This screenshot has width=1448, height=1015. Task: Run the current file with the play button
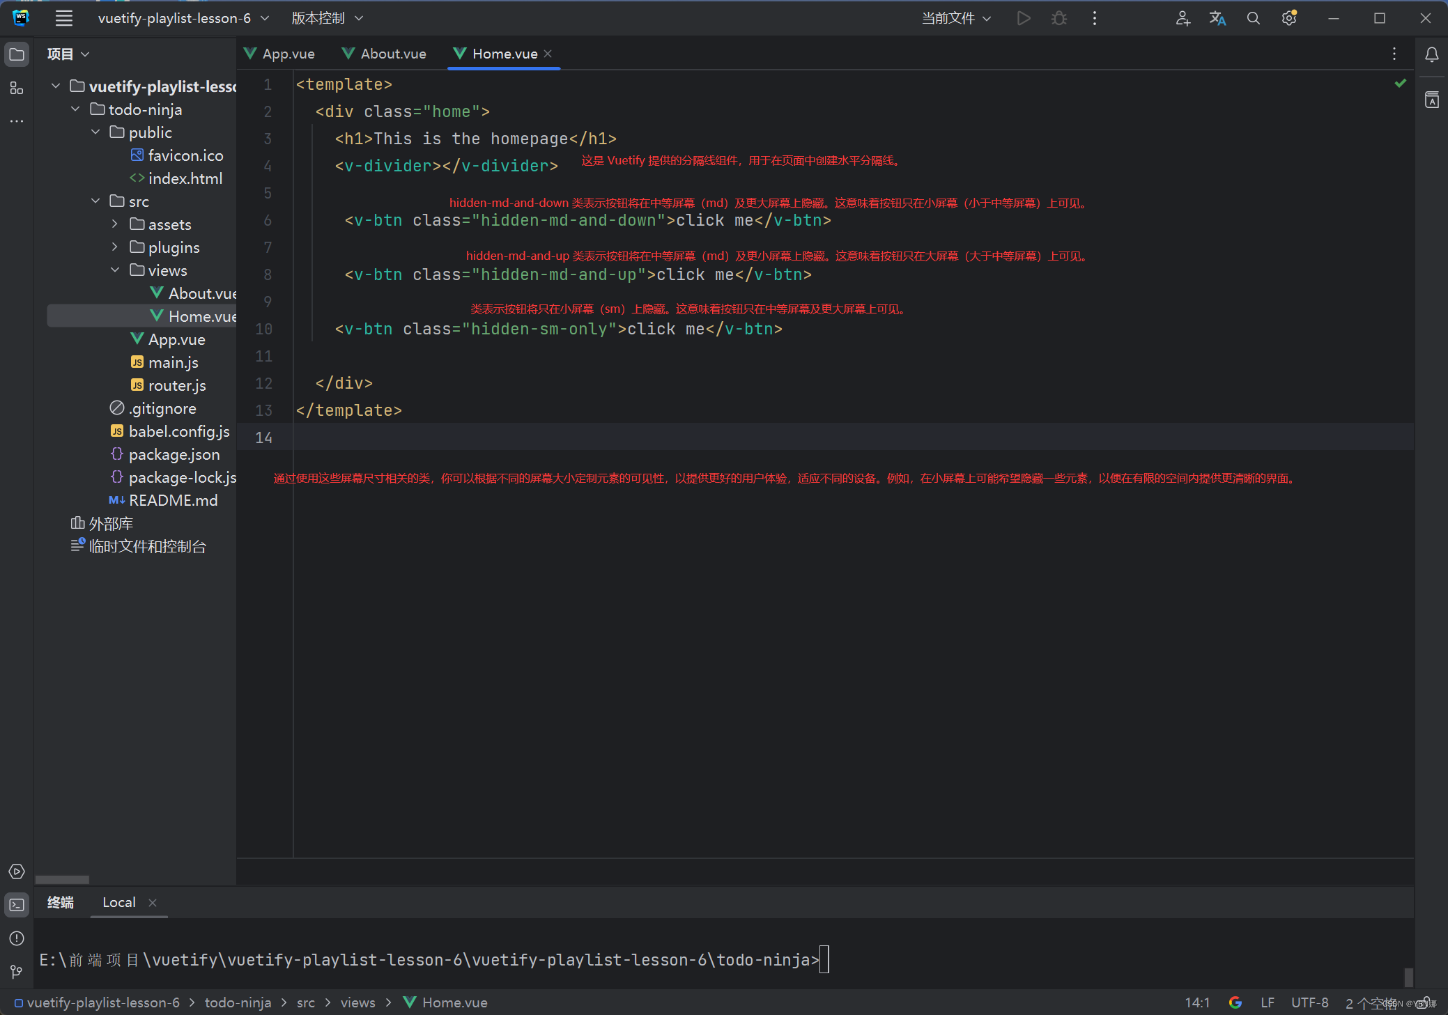pos(1023,18)
